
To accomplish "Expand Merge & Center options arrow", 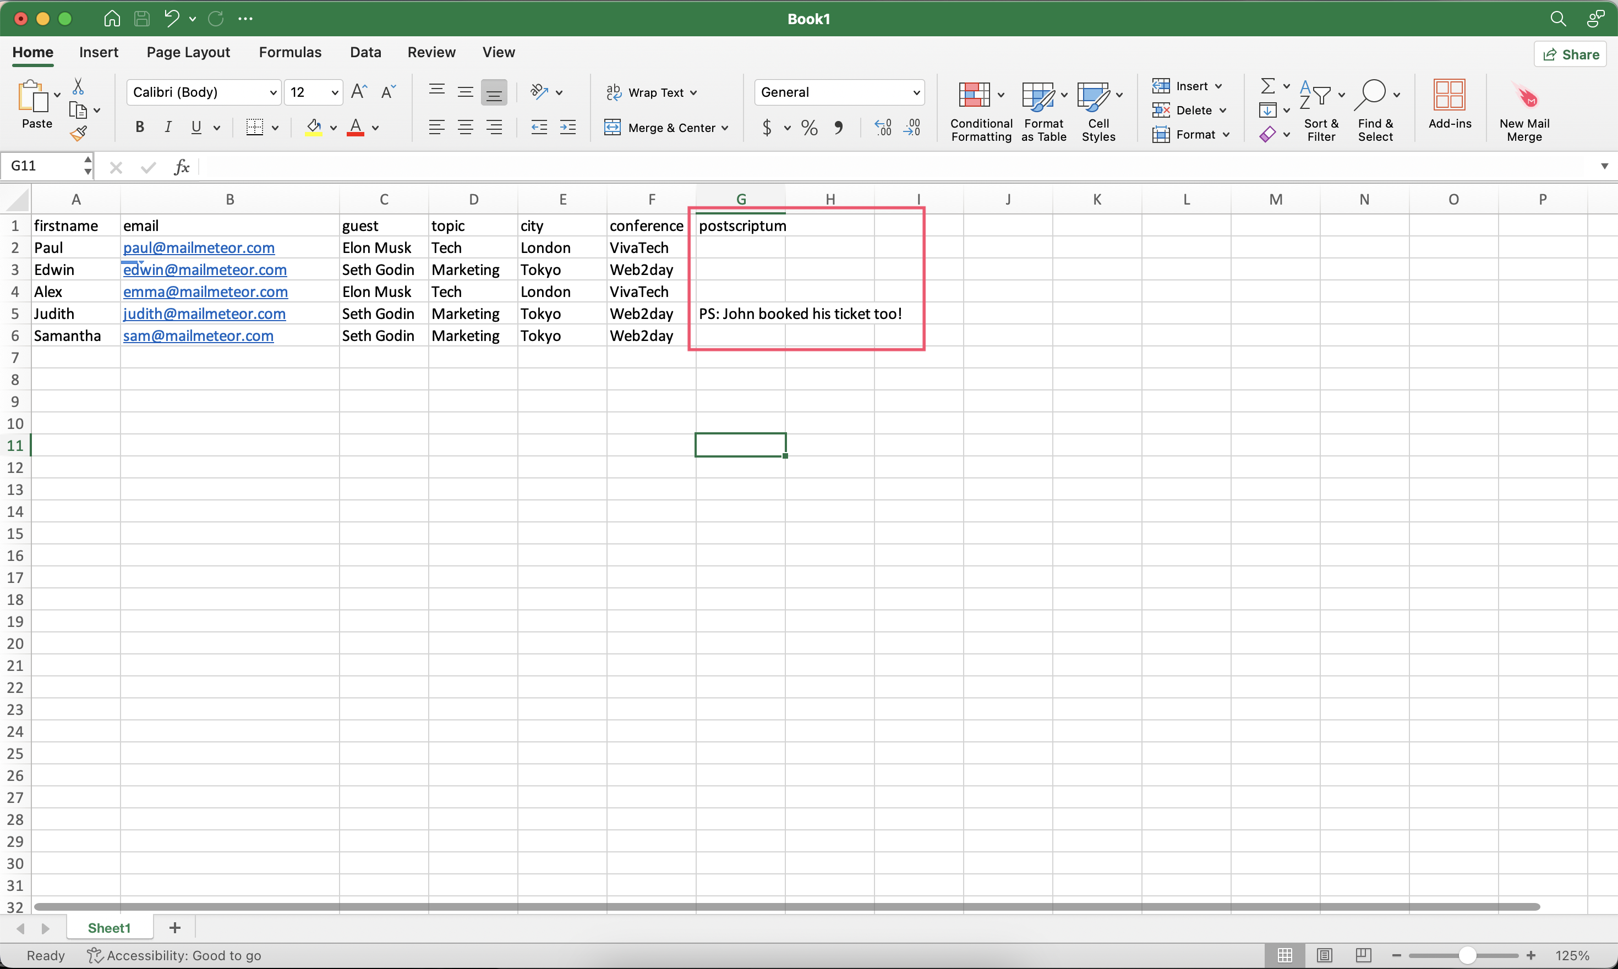I will point(725,128).
